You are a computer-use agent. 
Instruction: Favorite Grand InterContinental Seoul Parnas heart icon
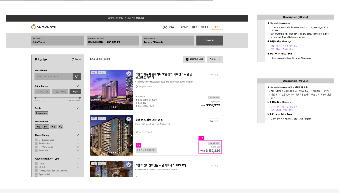[129, 164]
